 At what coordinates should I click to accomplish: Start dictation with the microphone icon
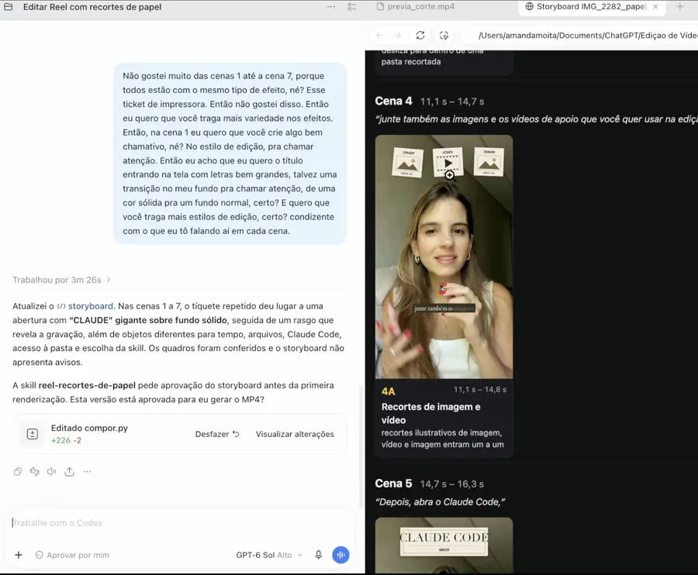click(318, 555)
